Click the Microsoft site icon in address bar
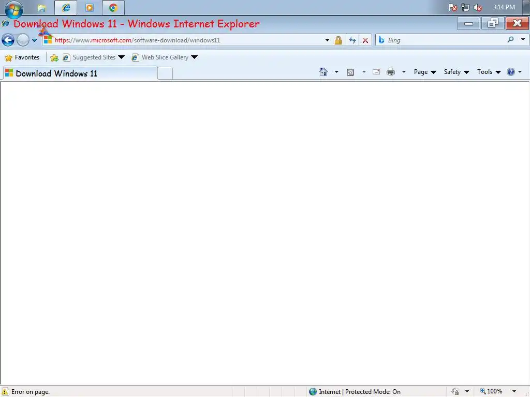Image resolution: width=530 pixels, height=397 pixels. (48, 40)
